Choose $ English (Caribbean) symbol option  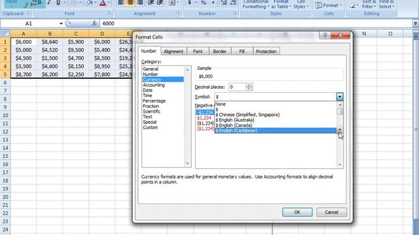(275, 131)
